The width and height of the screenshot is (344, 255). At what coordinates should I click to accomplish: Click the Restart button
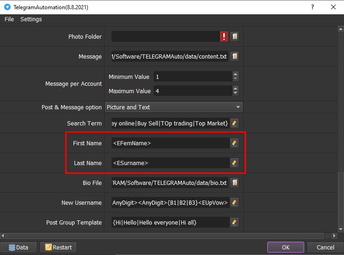58,247
